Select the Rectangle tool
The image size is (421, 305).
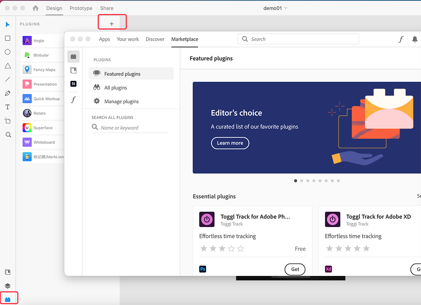8,38
